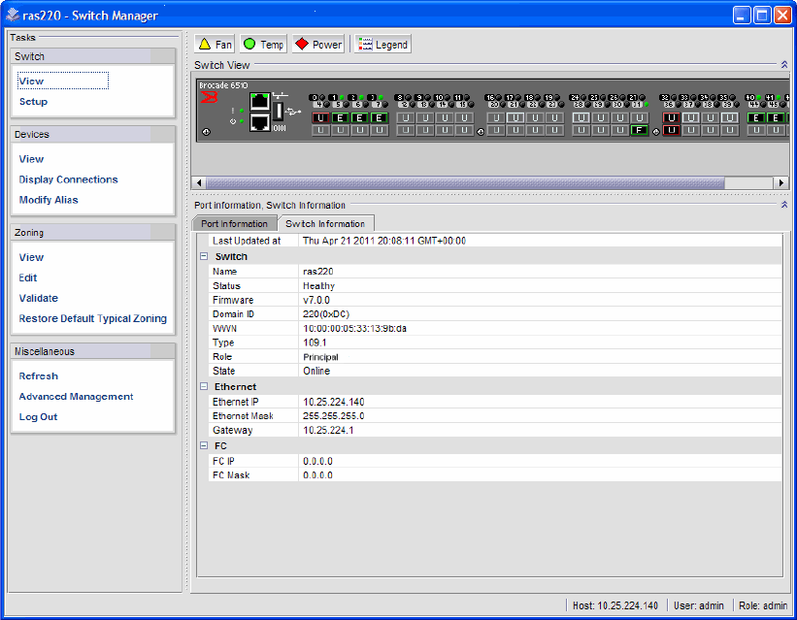Select the green F port in Switch View
The height and width of the screenshot is (620, 797).
click(x=639, y=131)
